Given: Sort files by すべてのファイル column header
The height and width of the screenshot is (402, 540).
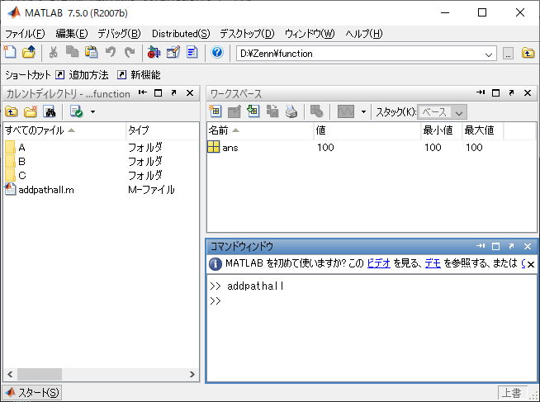Looking at the screenshot, I should tap(64, 130).
